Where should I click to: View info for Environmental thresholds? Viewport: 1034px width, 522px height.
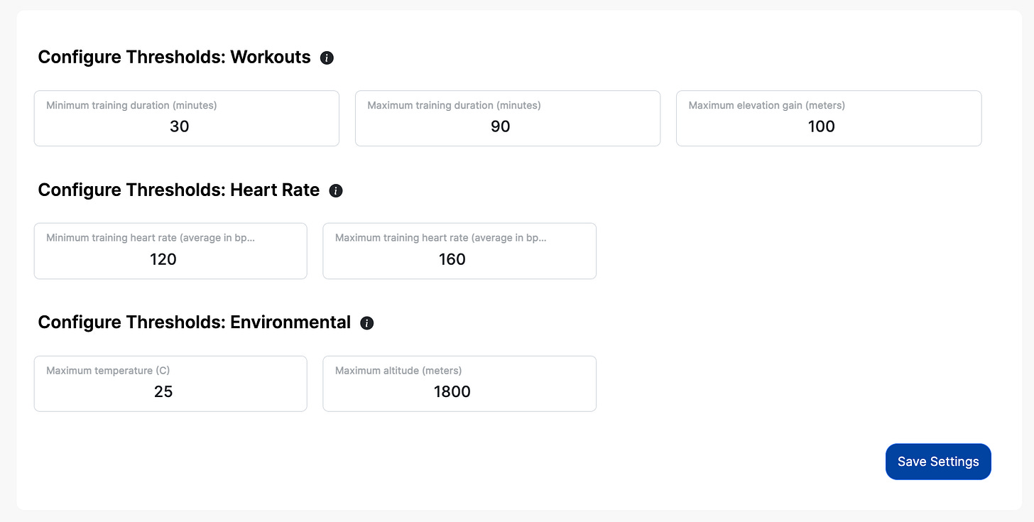tap(367, 323)
